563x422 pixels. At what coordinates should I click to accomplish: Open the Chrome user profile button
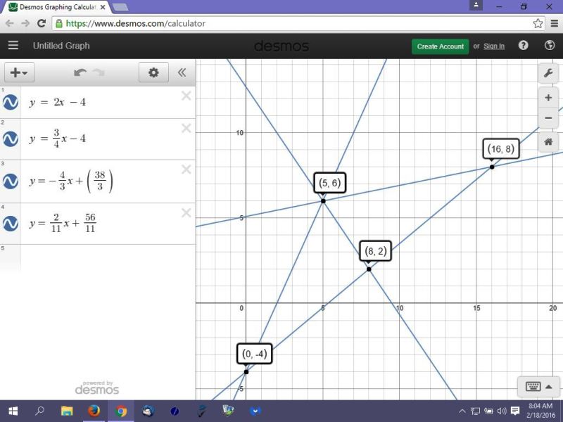(x=476, y=6)
